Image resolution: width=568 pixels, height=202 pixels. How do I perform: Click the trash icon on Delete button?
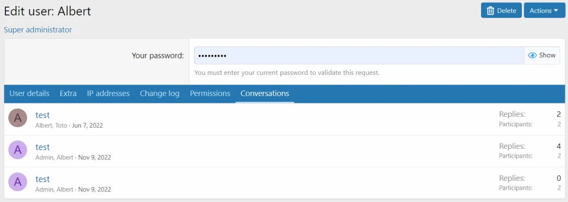(x=490, y=11)
